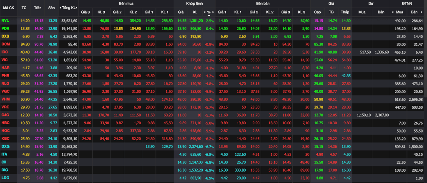427x183 pixels.
Task: Click the Thấp column header under Giá
Action: click(x=345, y=12)
